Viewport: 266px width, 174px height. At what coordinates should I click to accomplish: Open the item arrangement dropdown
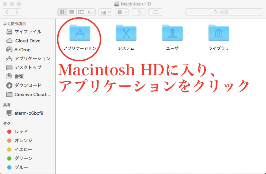(105, 12)
